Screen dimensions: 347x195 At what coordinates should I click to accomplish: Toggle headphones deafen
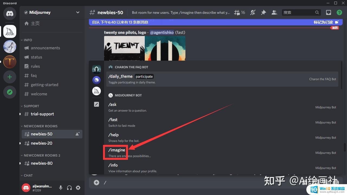69,188
